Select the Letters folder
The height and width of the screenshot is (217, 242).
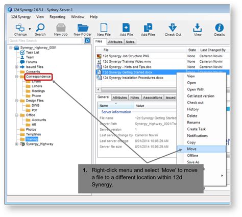37,86
